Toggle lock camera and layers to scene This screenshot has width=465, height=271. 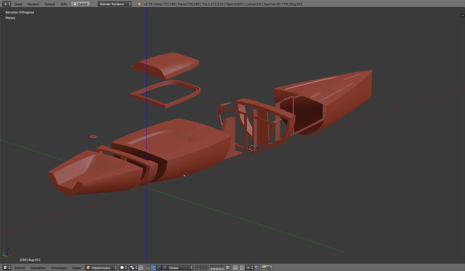pyautogui.click(x=228, y=268)
